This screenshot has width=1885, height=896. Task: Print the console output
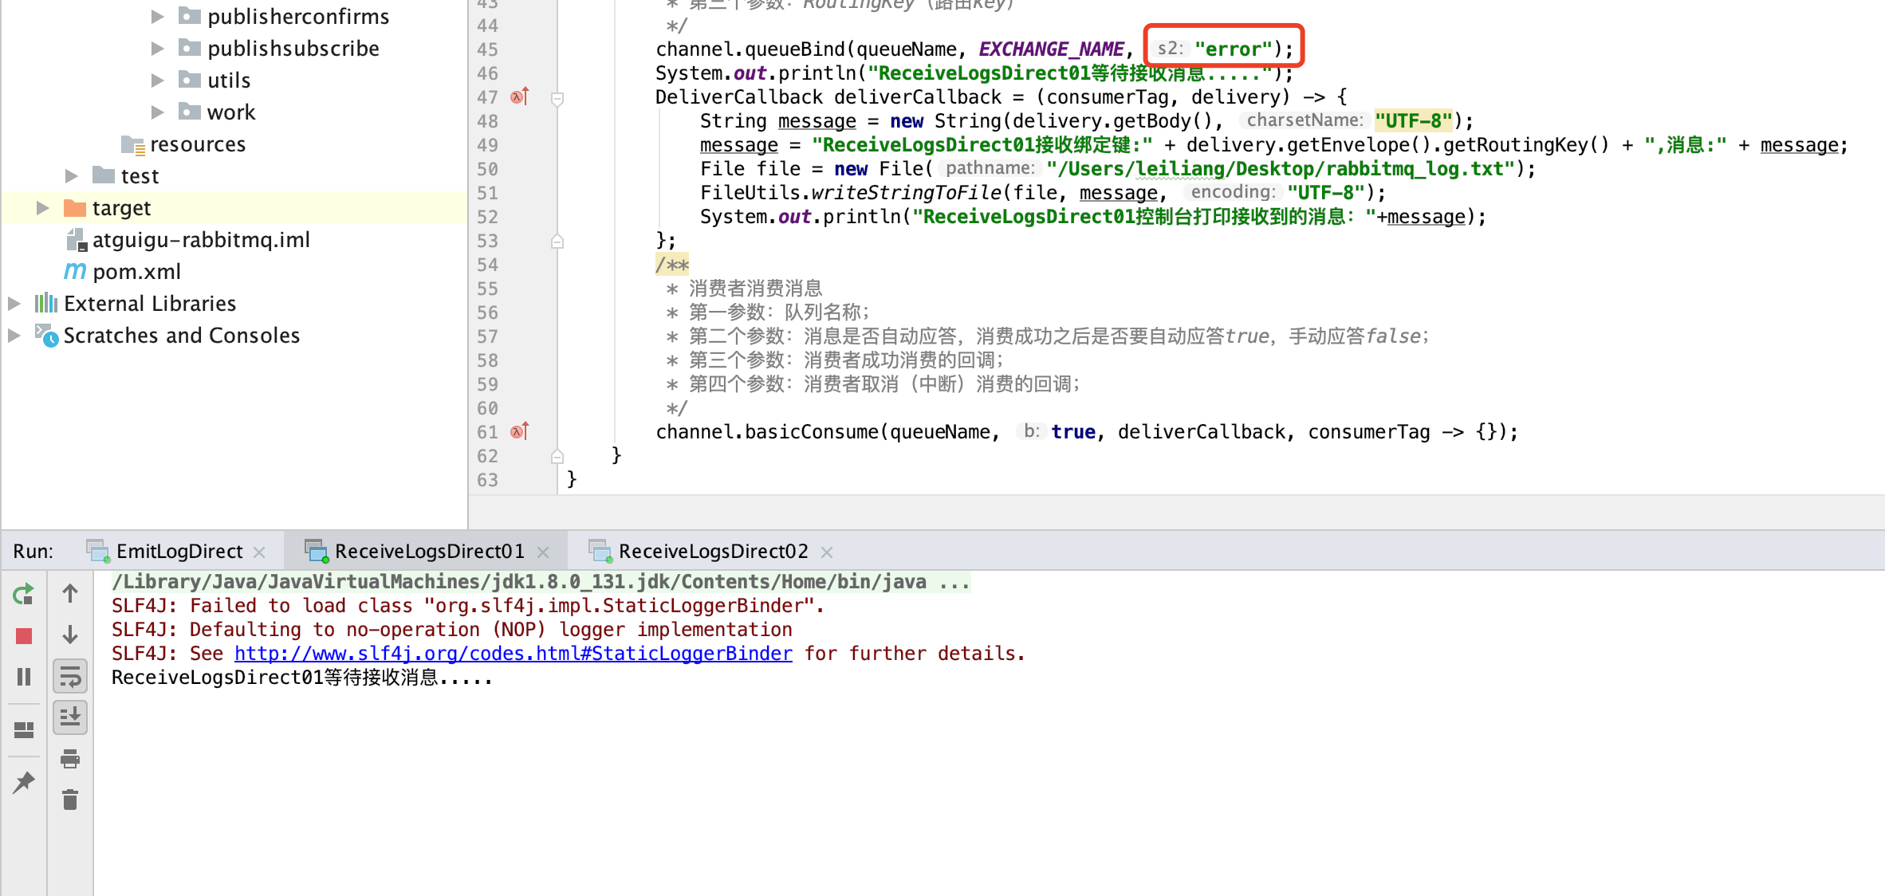point(70,758)
